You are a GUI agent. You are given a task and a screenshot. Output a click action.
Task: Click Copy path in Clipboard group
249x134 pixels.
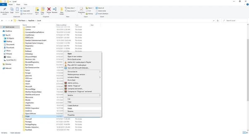25,11
